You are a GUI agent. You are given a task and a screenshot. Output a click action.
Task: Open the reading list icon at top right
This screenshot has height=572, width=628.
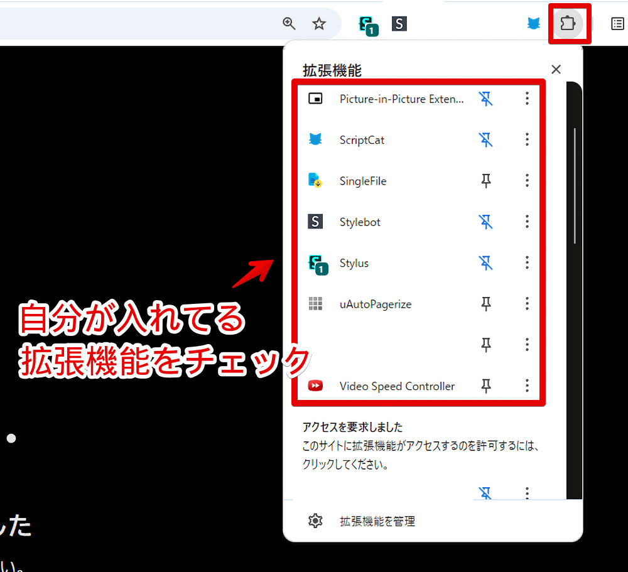coord(617,23)
